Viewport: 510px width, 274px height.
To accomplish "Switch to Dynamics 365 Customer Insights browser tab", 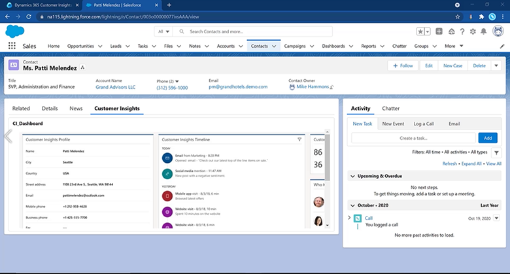I will (x=42, y=5).
